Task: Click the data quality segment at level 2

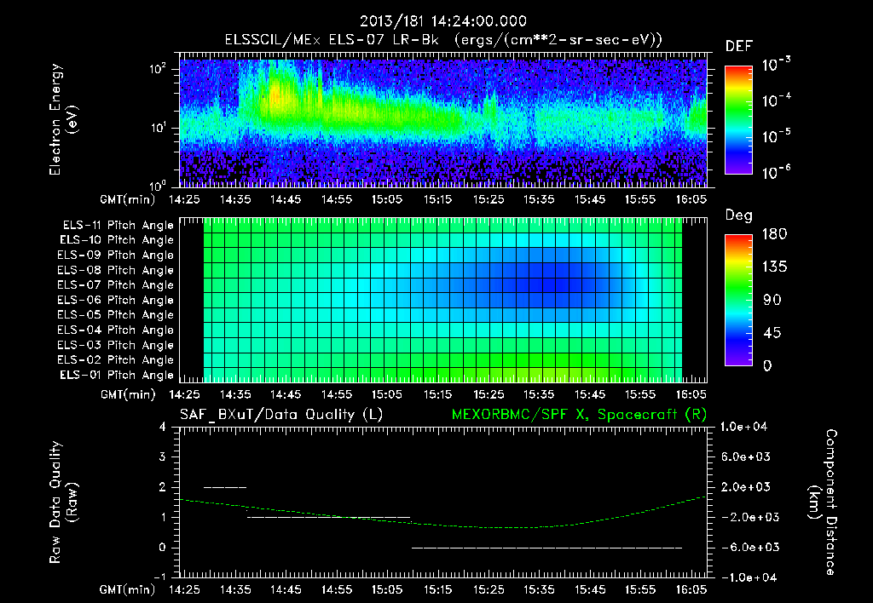Action: [225, 488]
